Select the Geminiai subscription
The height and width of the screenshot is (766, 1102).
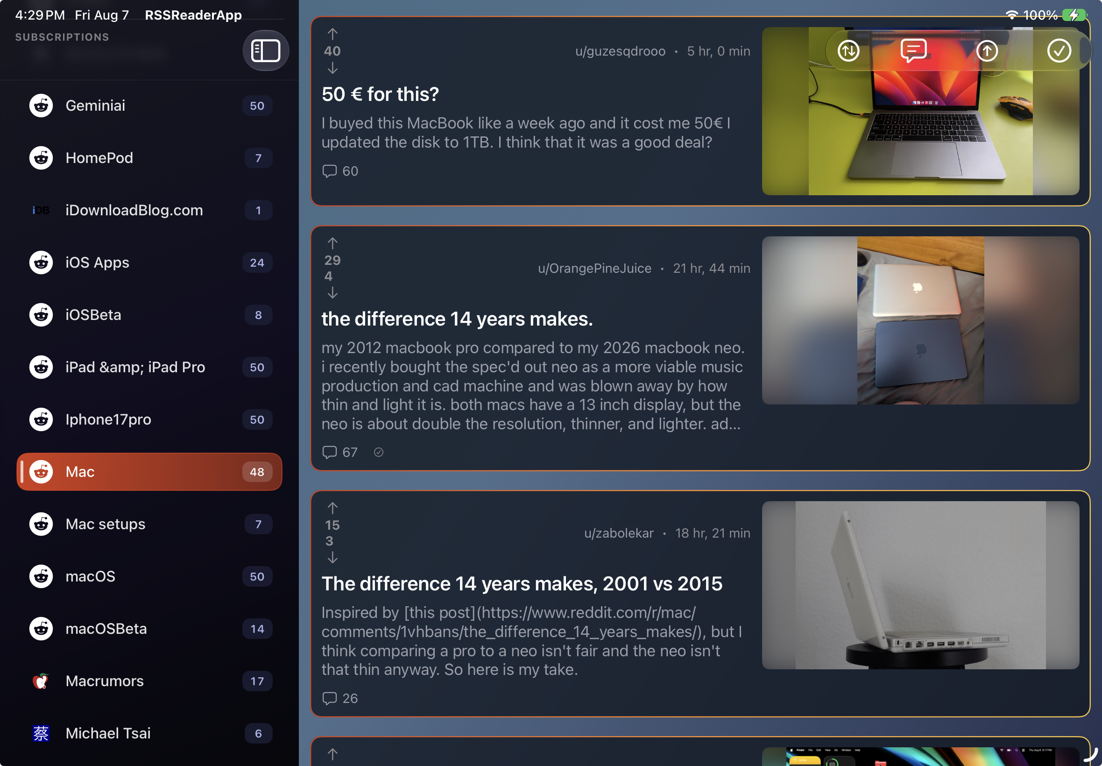pyautogui.click(x=149, y=106)
